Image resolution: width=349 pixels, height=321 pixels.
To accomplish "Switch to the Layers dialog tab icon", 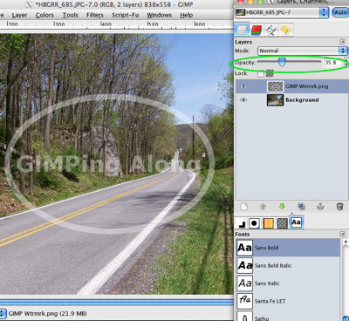I will [242, 30].
